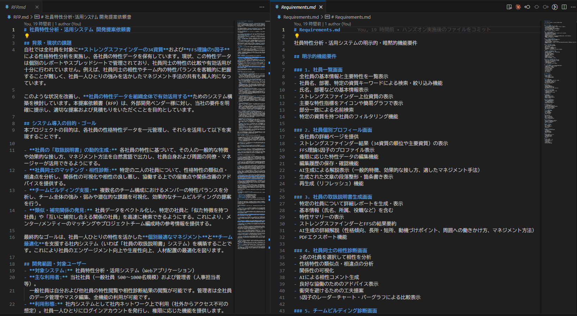Click the RFP.md tab file icon
Screen dimensions: 577x316
[x=7, y=7]
